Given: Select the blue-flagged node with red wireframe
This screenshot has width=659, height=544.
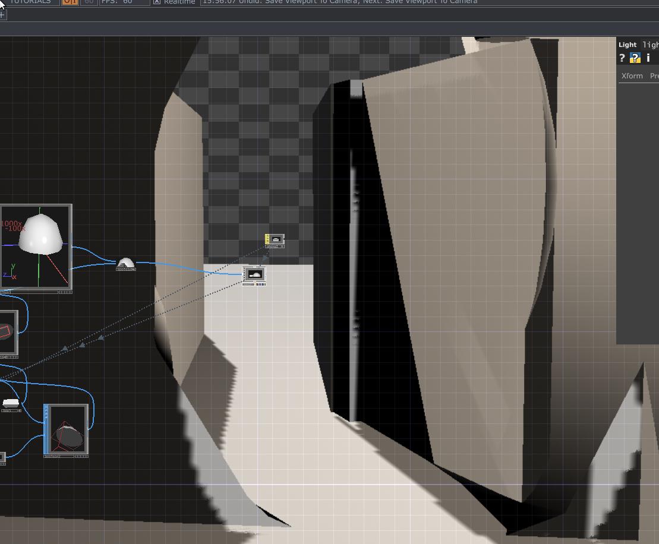Looking at the screenshot, I should pos(66,431).
